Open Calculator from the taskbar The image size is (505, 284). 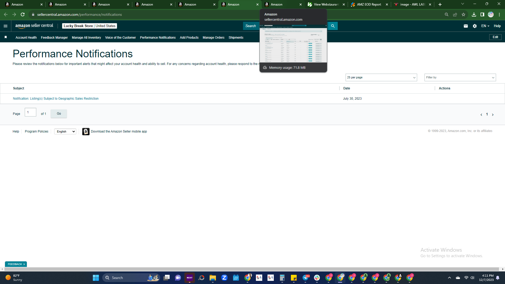click(x=282, y=278)
